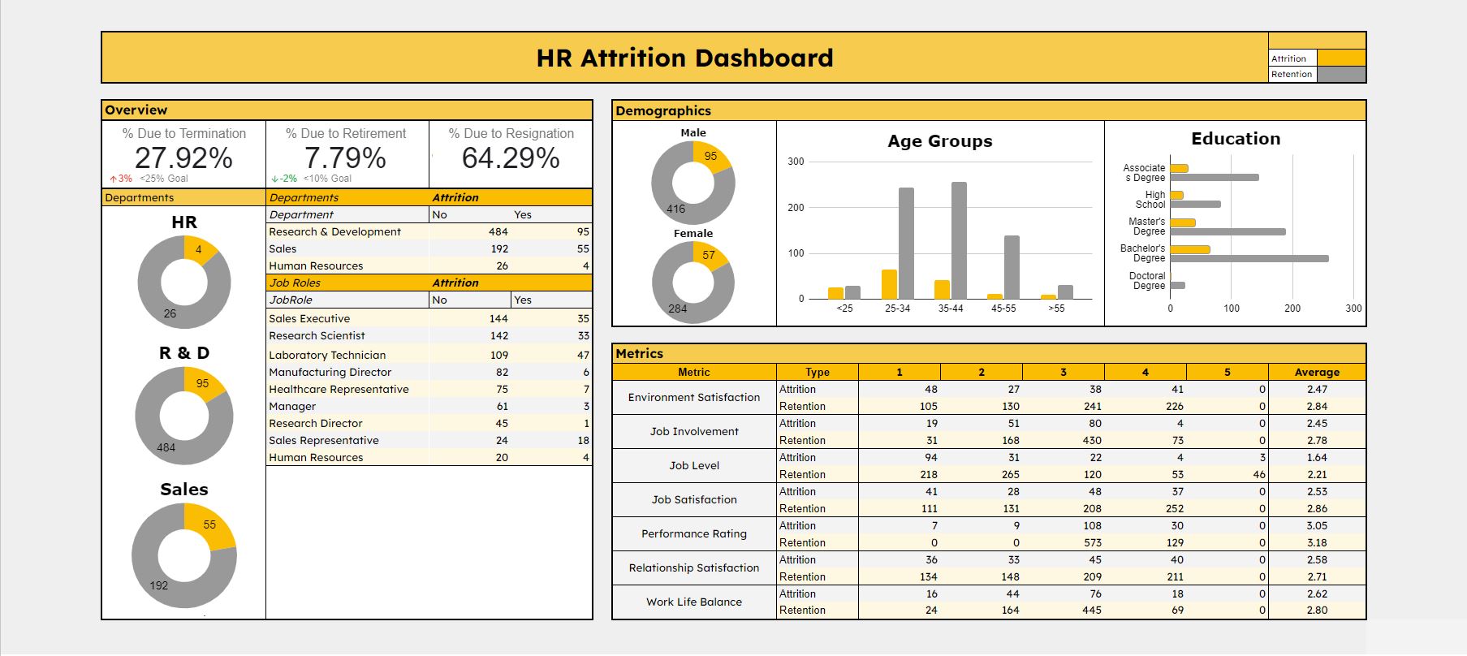Select the Laboratory Technician job role

pos(327,355)
